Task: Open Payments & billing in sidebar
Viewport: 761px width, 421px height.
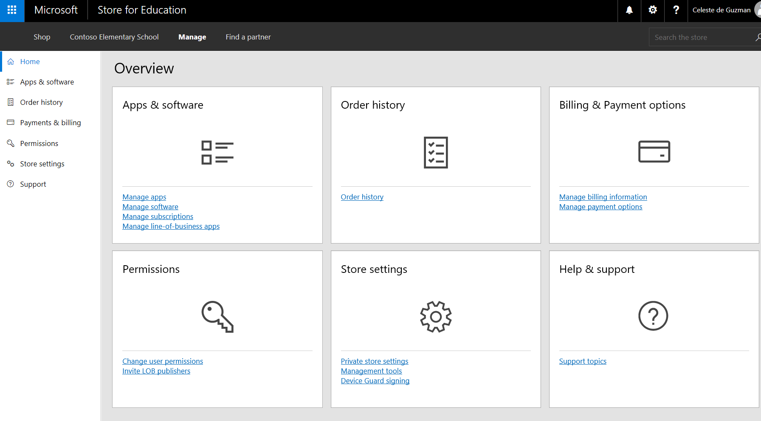Action: point(50,123)
